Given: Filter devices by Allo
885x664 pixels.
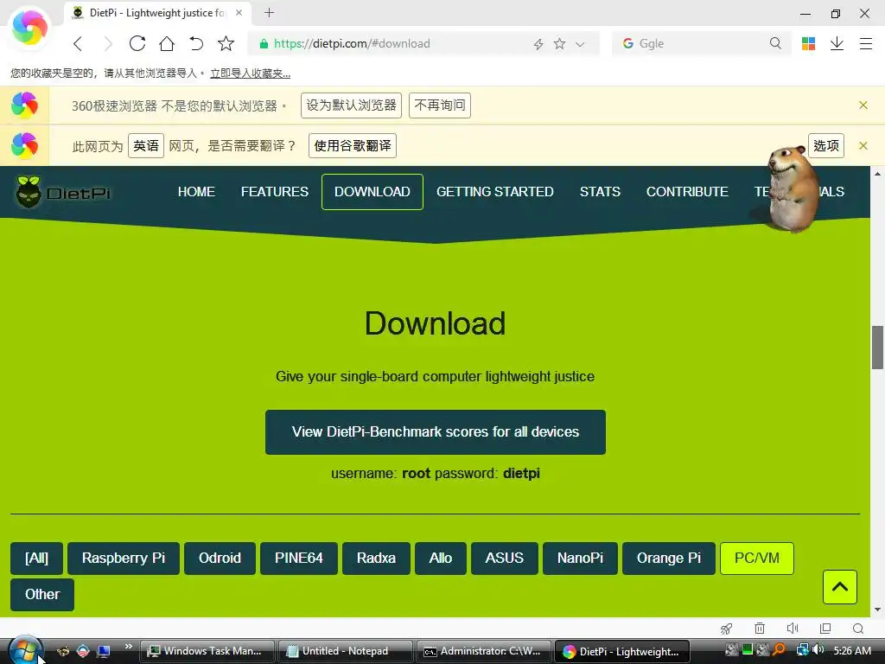Looking at the screenshot, I should 440,559.
